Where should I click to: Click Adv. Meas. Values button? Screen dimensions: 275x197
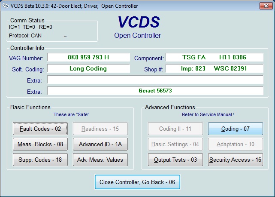click(100, 160)
